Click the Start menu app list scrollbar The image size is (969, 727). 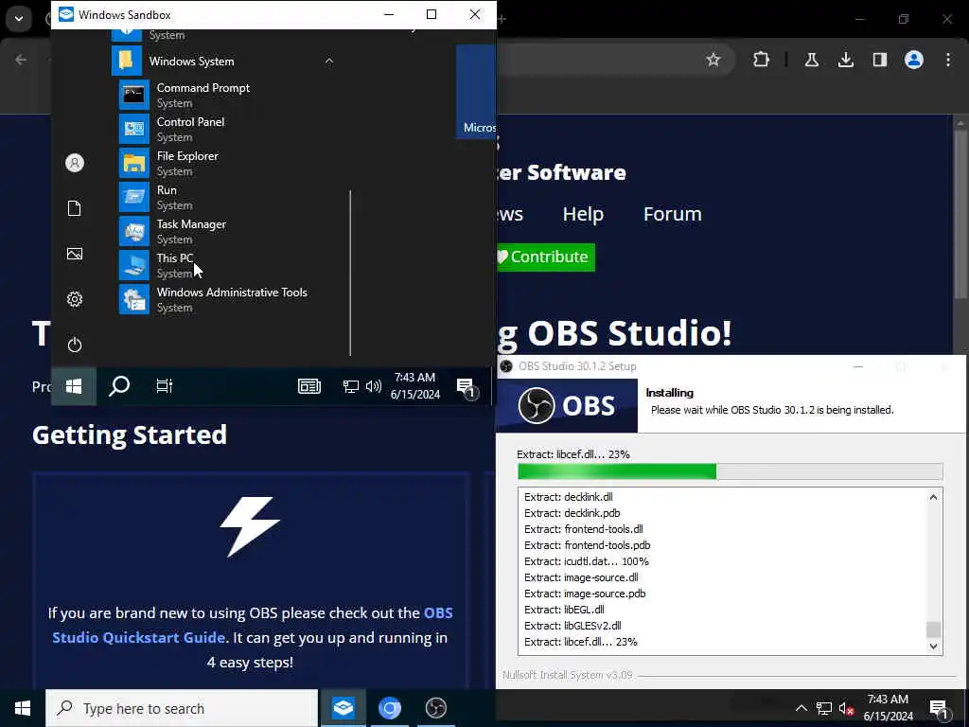pyautogui.click(x=350, y=273)
